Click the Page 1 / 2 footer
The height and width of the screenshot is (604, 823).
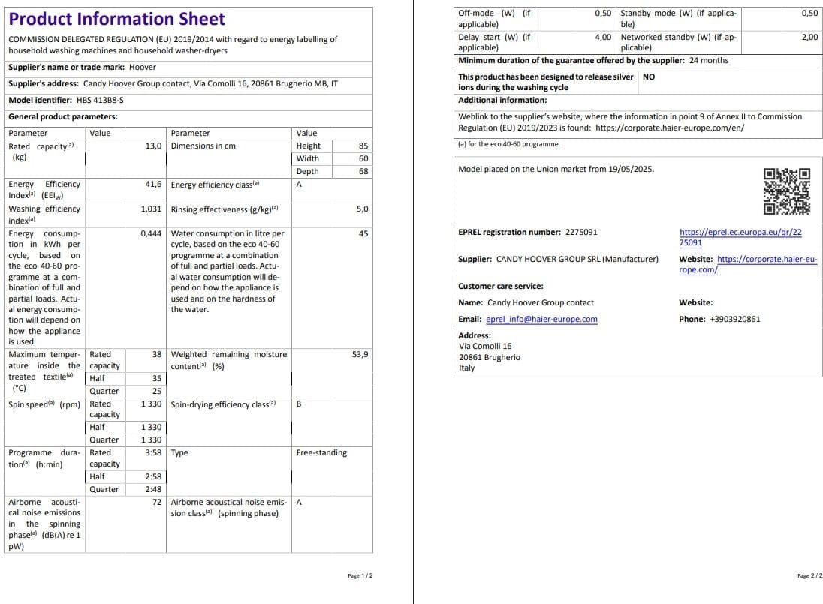pyautogui.click(x=360, y=575)
